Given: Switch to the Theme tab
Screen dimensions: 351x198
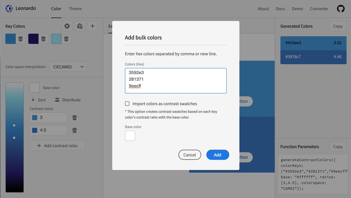Looking at the screenshot, I should point(75,9).
